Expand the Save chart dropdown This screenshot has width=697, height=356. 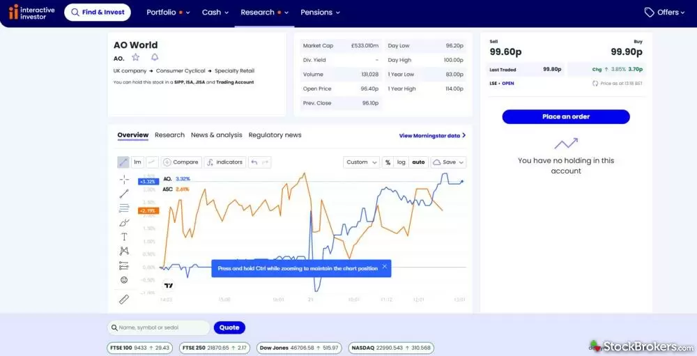(x=448, y=162)
